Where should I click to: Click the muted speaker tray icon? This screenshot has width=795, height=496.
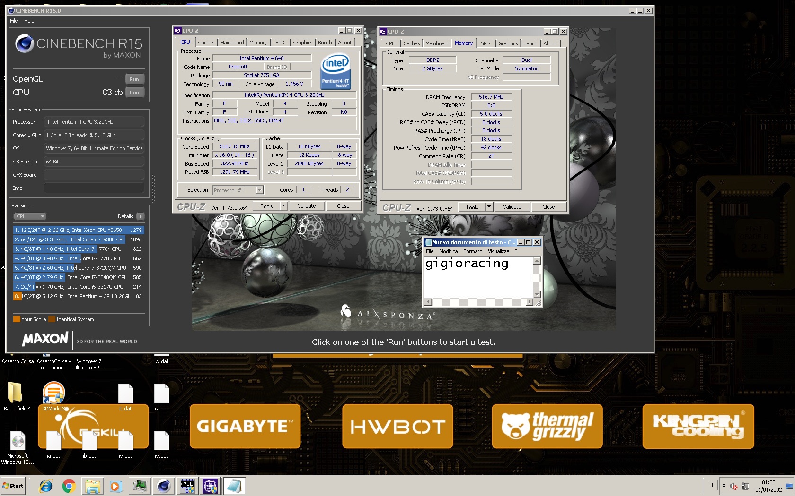pyautogui.click(x=734, y=486)
